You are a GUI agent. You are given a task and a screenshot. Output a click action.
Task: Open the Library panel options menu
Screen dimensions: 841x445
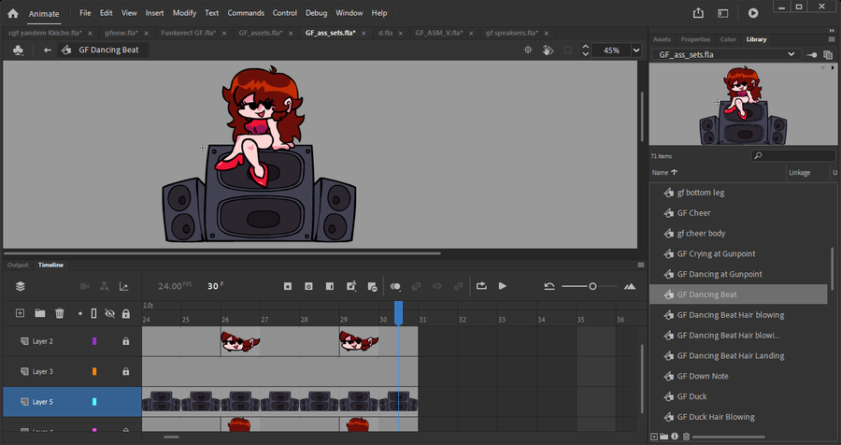tap(832, 39)
